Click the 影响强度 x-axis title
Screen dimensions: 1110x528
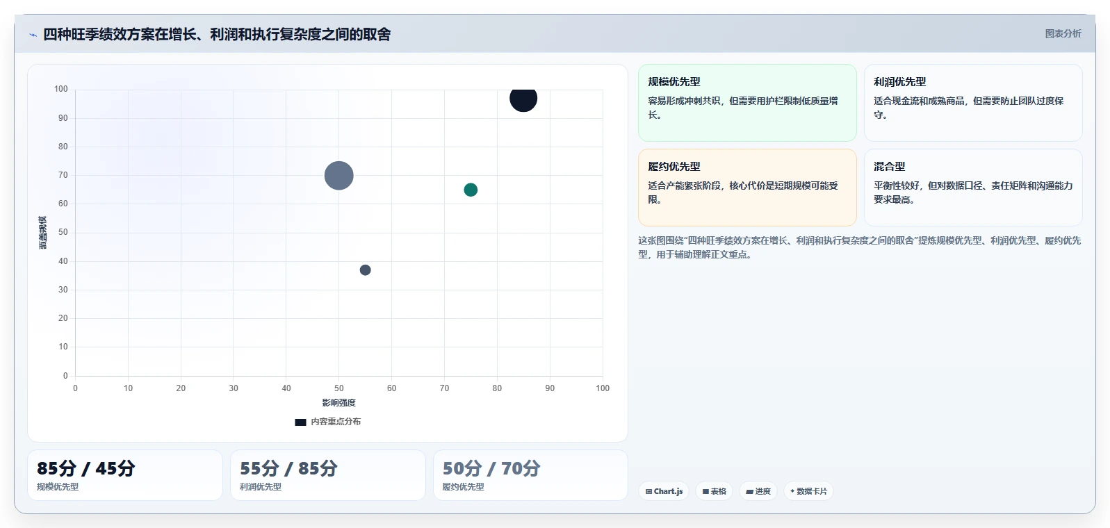click(338, 403)
